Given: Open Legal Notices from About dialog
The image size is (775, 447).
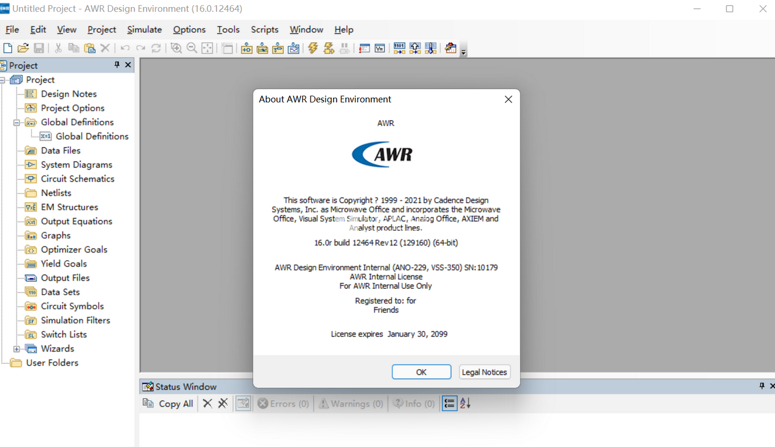Looking at the screenshot, I should (x=484, y=372).
